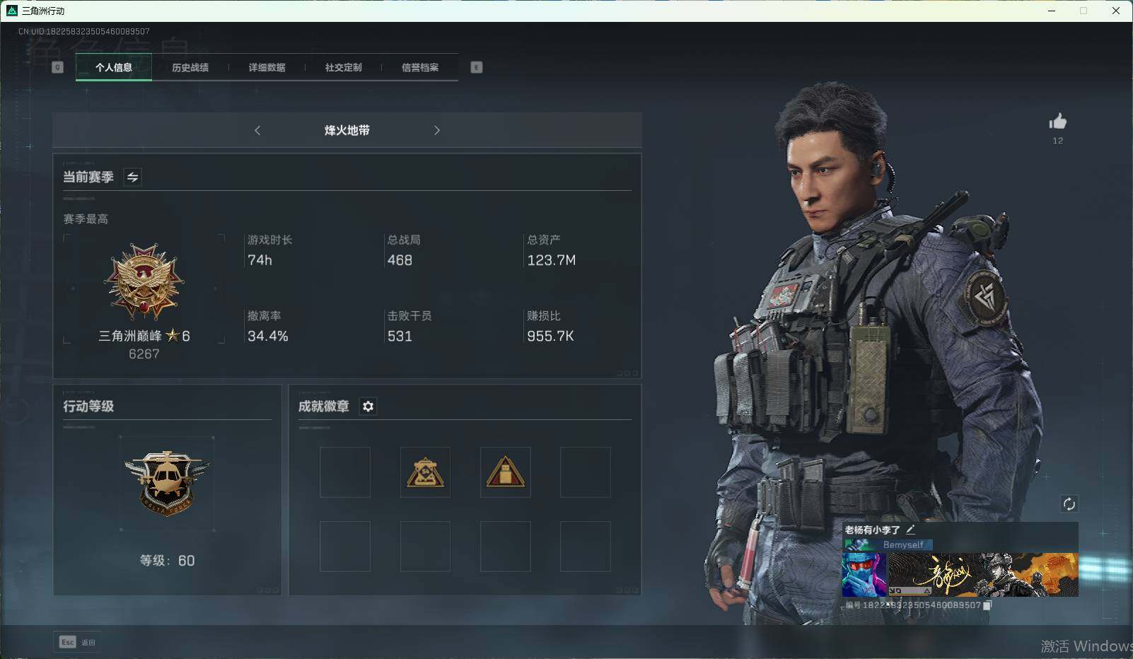Select the second triangle badge with red interior
This screenshot has height=659, width=1133.
(505, 472)
